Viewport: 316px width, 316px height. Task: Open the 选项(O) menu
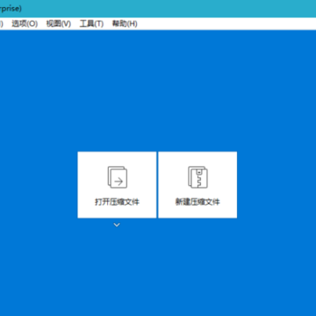pyautogui.click(x=25, y=24)
